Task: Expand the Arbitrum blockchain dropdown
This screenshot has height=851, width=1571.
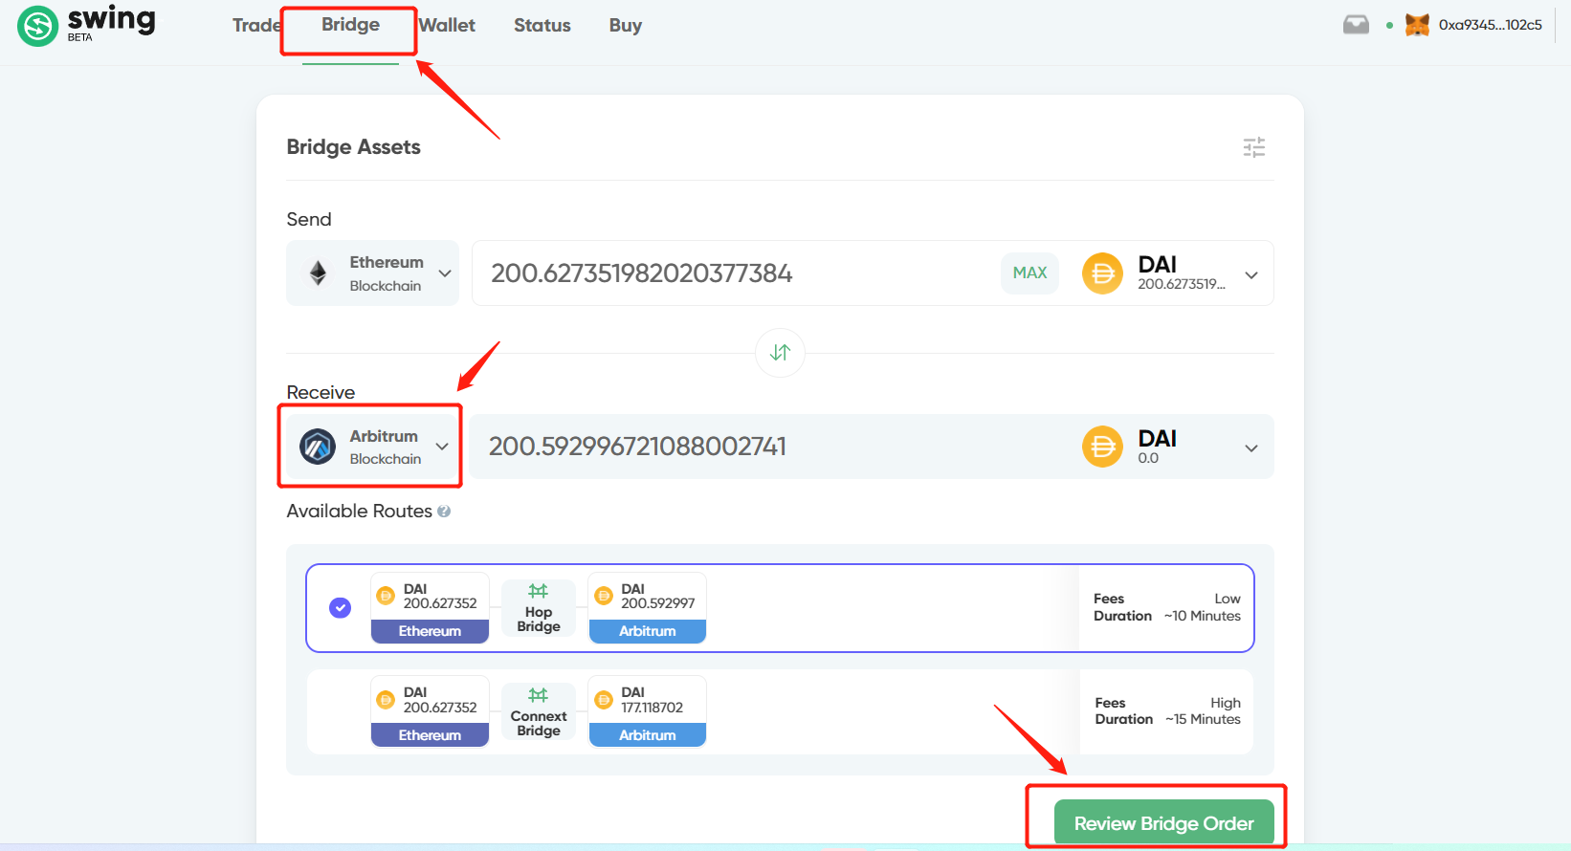Action: (x=372, y=447)
